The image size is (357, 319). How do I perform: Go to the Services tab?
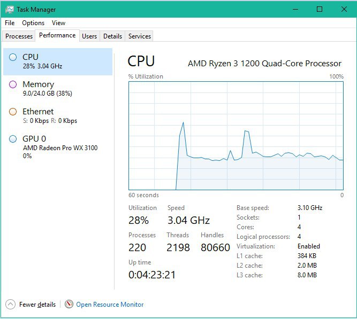140,36
